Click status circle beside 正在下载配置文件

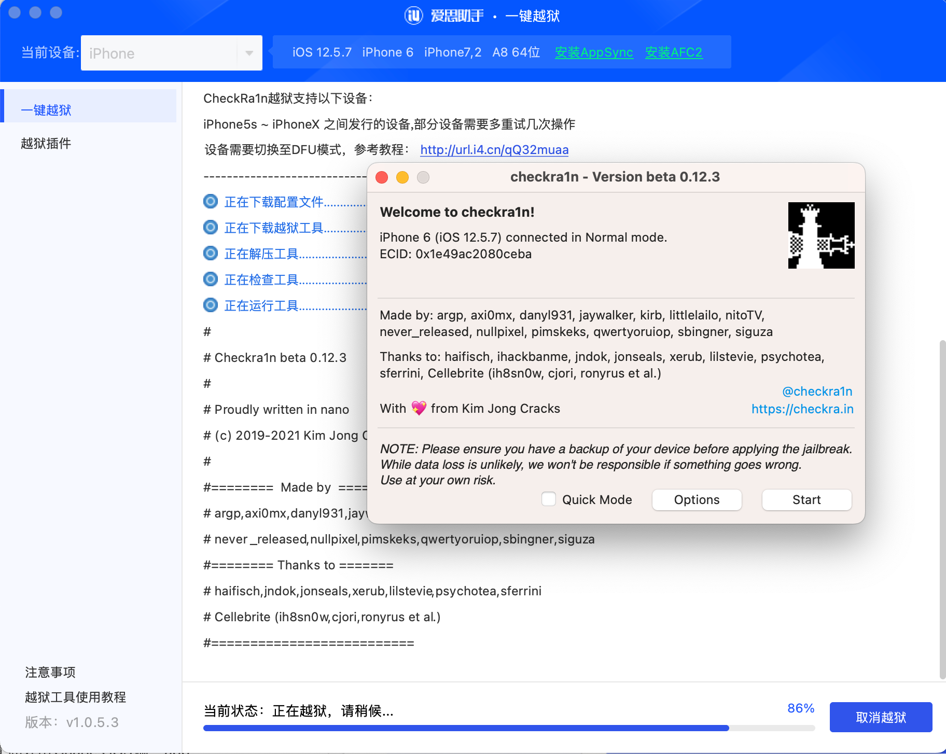(x=210, y=201)
